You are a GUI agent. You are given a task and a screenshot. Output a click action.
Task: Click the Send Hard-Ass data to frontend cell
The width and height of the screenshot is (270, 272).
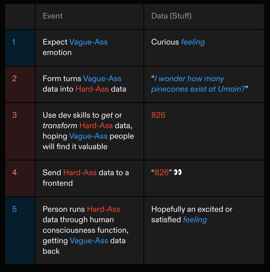pyautogui.click(x=89, y=178)
